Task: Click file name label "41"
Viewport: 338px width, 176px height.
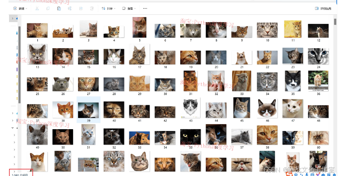Action: coord(139,121)
